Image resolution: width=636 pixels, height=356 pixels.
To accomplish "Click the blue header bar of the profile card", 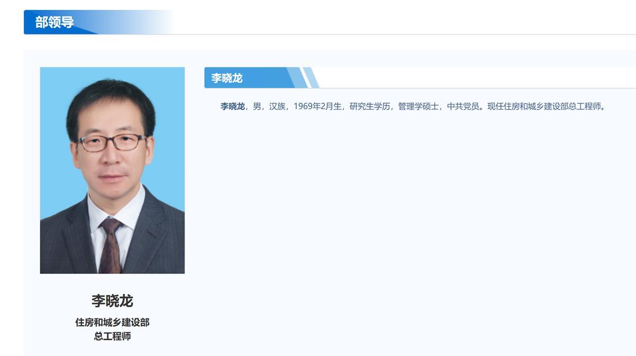I will [x=249, y=79].
